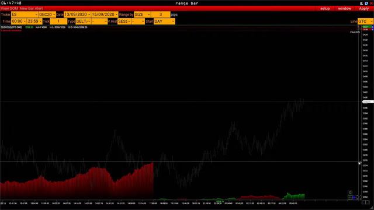Open the empty dropdown next to Type
The width and height of the screenshot is (374, 210).
[99, 22]
